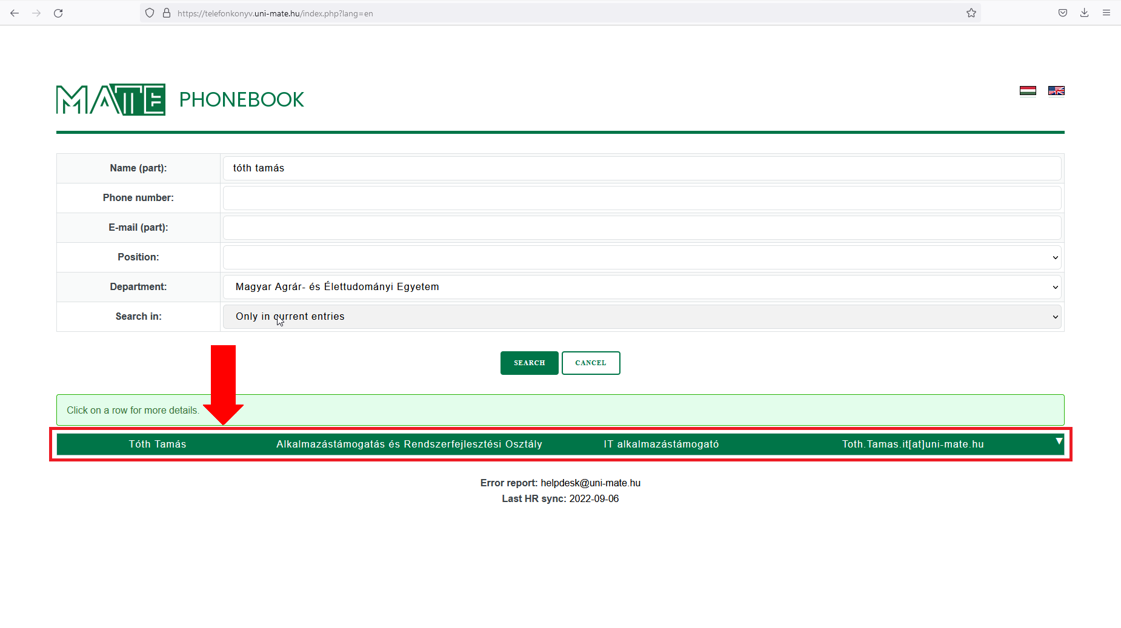This screenshot has height=628, width=1121.
Task: Switch language using the UK flag
Action: point(1056,91)
